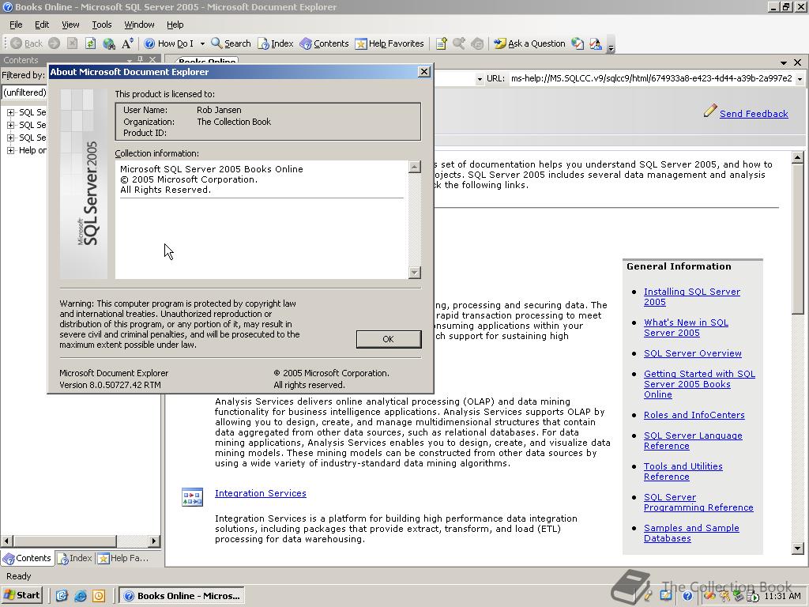Click scroll up arrow in Collection information
The width and height of the screenshot is (809, 607).
click(414, 167)
